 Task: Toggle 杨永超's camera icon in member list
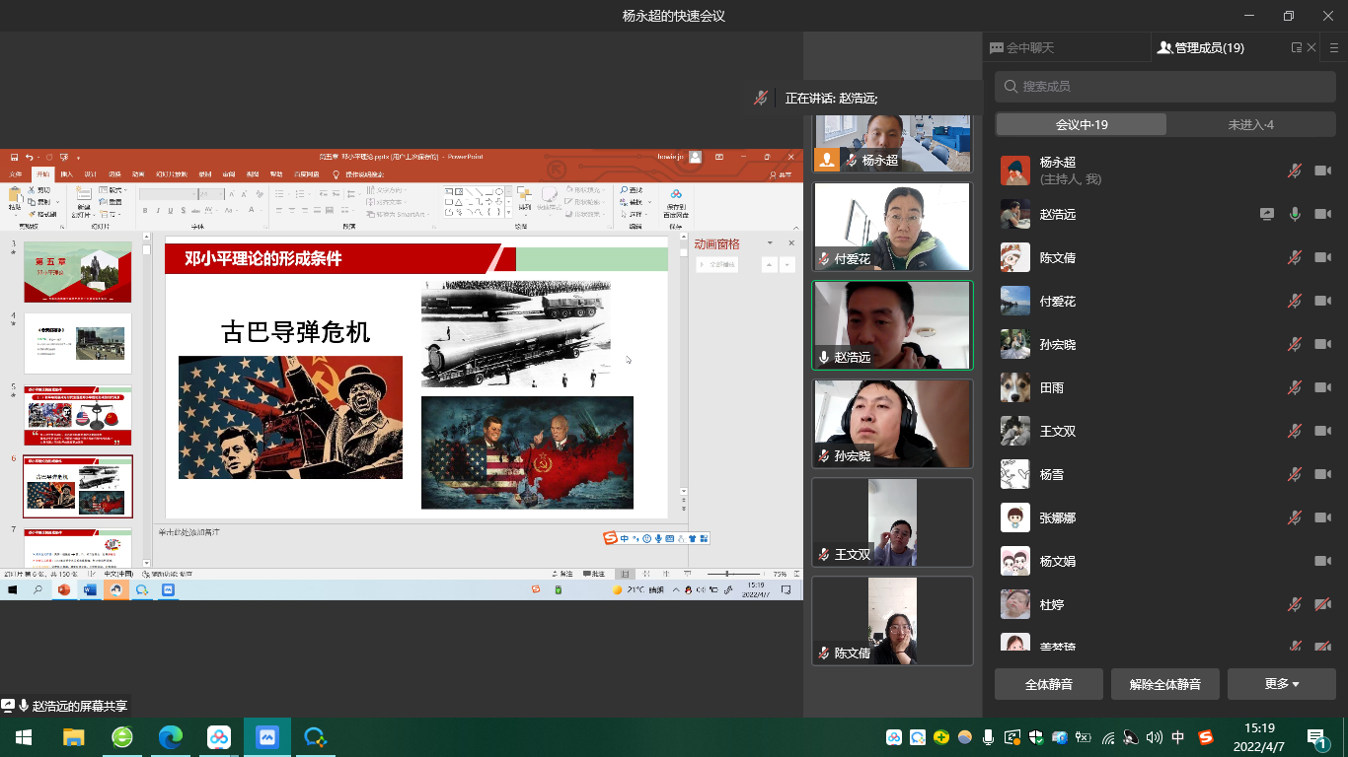point(1322,171)
